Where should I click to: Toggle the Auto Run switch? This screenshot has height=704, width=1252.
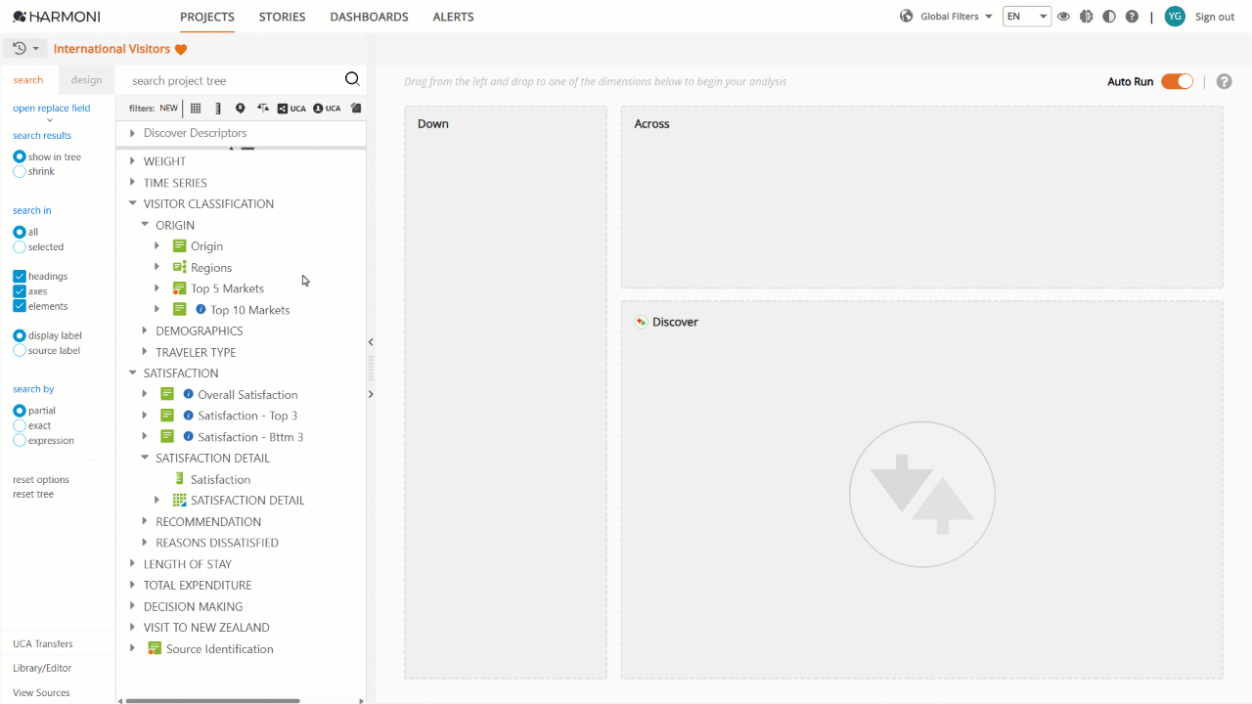coord(1177,81)
